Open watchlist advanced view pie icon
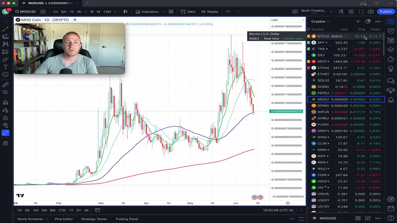 click(x=368, y=21)
